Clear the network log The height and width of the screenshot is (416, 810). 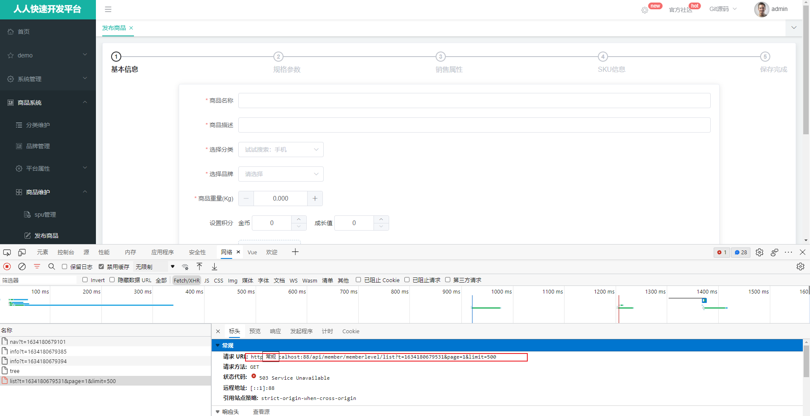click(x=22, y=266)
